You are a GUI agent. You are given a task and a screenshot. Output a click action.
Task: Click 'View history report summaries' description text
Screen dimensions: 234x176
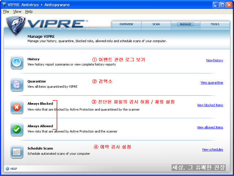point(72,65)
